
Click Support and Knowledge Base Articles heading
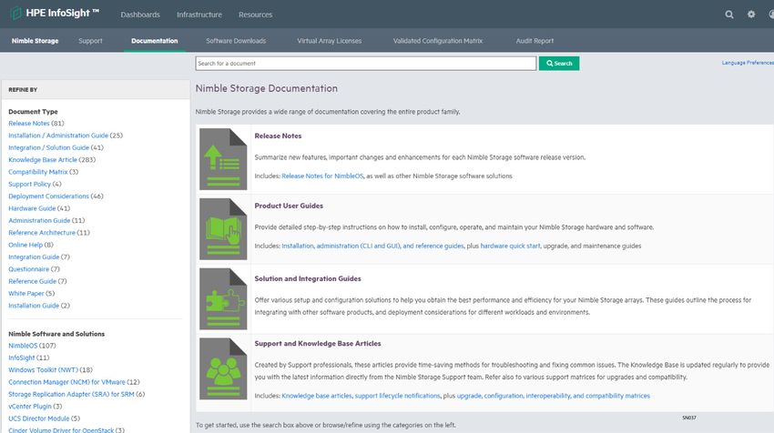pyautogui.click(x=318, y=344)
